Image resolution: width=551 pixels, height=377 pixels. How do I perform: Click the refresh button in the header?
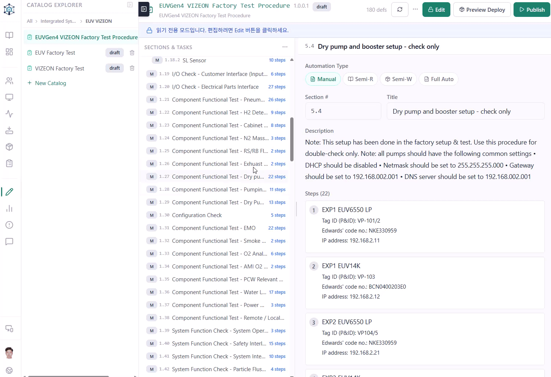pyautogui.click(x=400, y=10)
